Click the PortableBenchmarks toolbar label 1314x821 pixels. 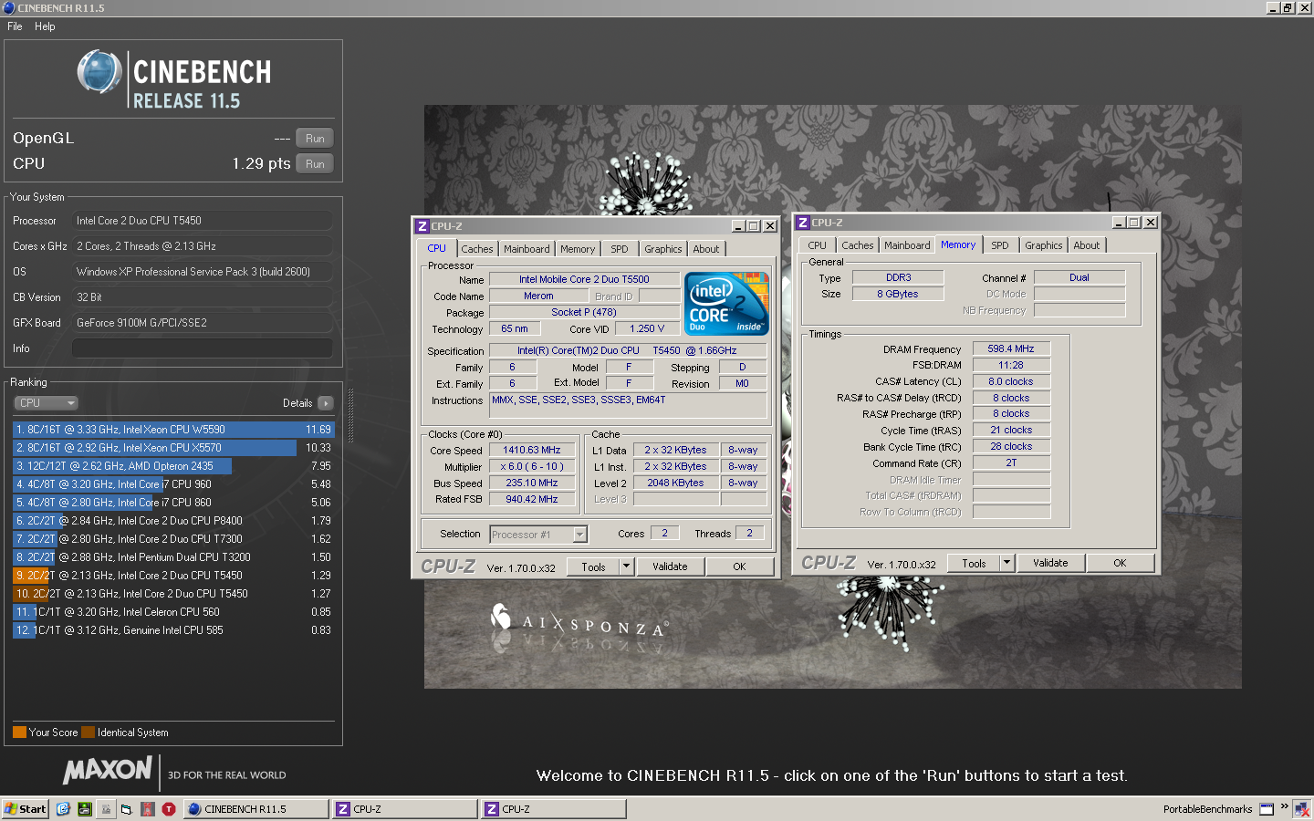tap(1207, 809)
